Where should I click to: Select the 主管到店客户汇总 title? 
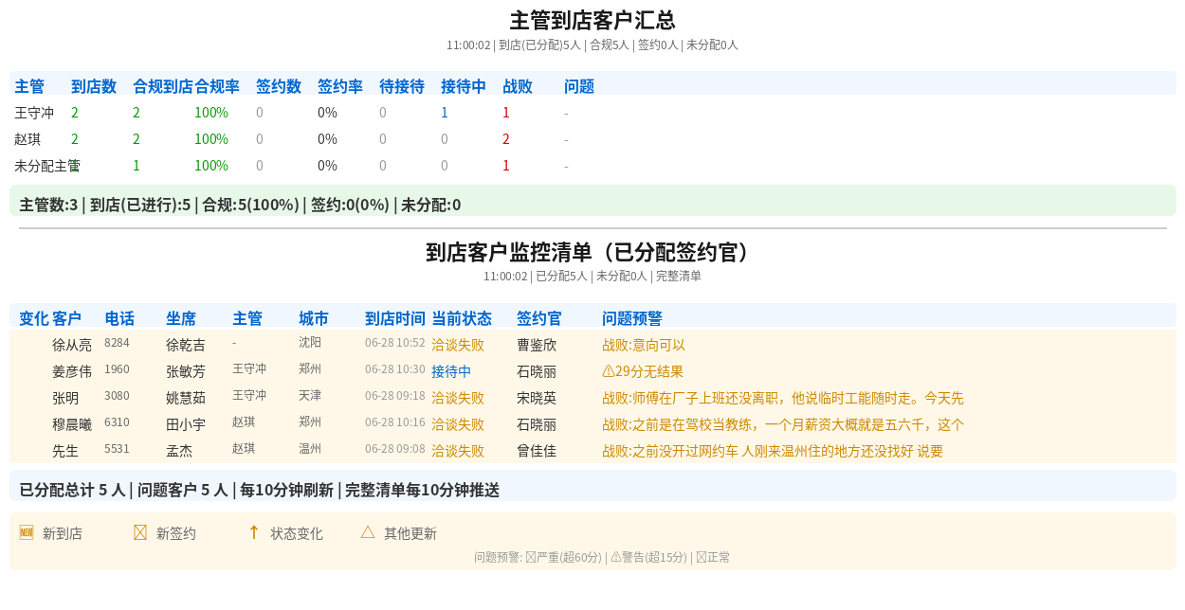[592, 21]
